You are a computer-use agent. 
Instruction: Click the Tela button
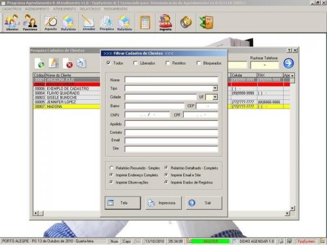point(123,203)
